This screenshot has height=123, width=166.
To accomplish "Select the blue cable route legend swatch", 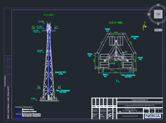I will (x=18, y=109).
